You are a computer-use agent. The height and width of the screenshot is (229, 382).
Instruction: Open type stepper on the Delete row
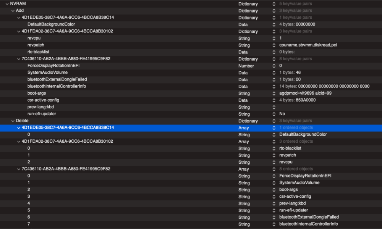[274, 121]
